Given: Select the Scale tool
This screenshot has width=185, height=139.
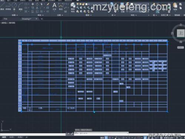Looking at the screenshot, I should (x=37, y=11).
